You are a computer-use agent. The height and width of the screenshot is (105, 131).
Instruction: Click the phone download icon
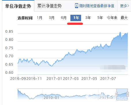tap(76, 6)
